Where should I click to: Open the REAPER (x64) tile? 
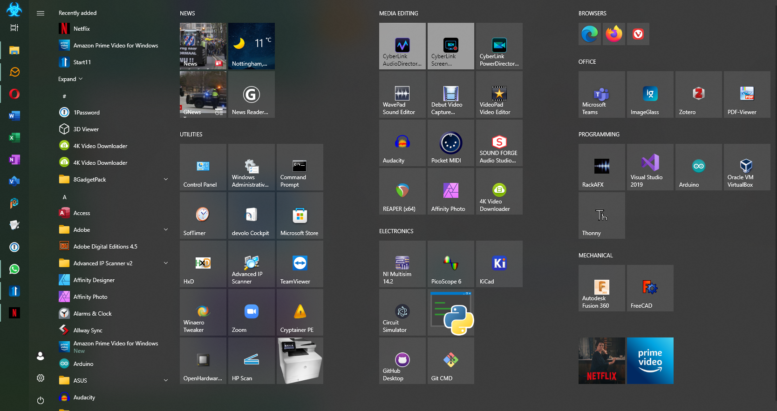click(x=402, y=191)
